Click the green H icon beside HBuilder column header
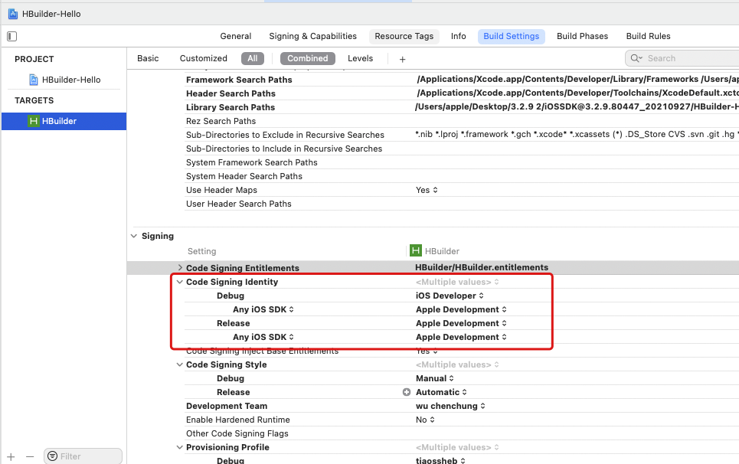The image size is (739, 464). 415,250
